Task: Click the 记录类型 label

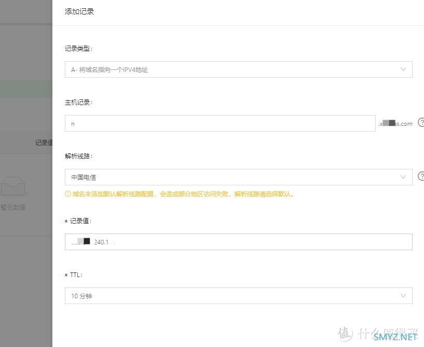Action: tap(78, 49)
